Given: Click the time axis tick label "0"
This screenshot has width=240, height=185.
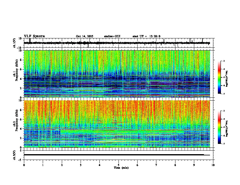Looking at the screenshot, I should pyautogui.click(x=24, y=165).
